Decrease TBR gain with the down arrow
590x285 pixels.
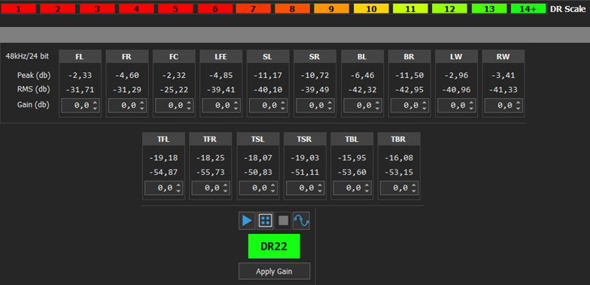(x=414, y=190)
